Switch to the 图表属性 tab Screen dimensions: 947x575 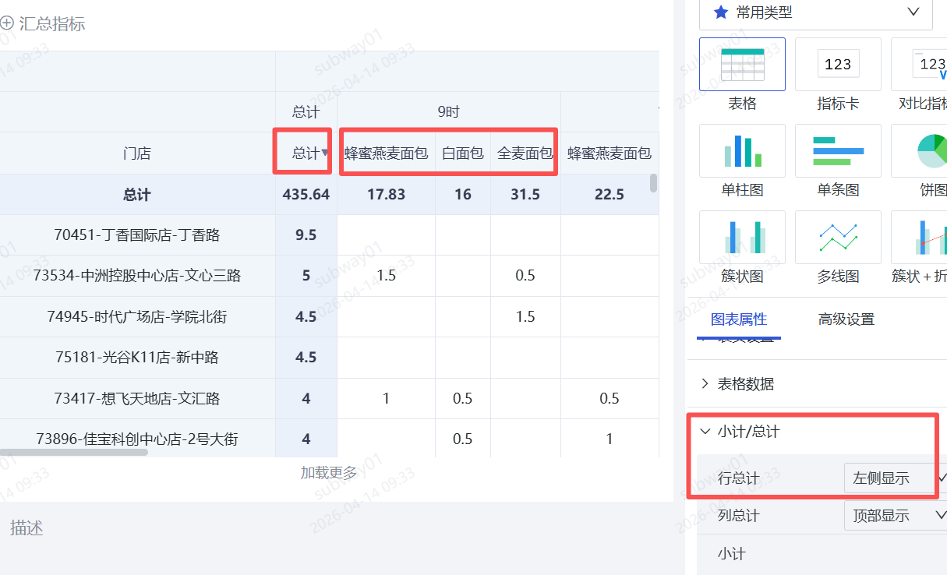click(738, 319)
